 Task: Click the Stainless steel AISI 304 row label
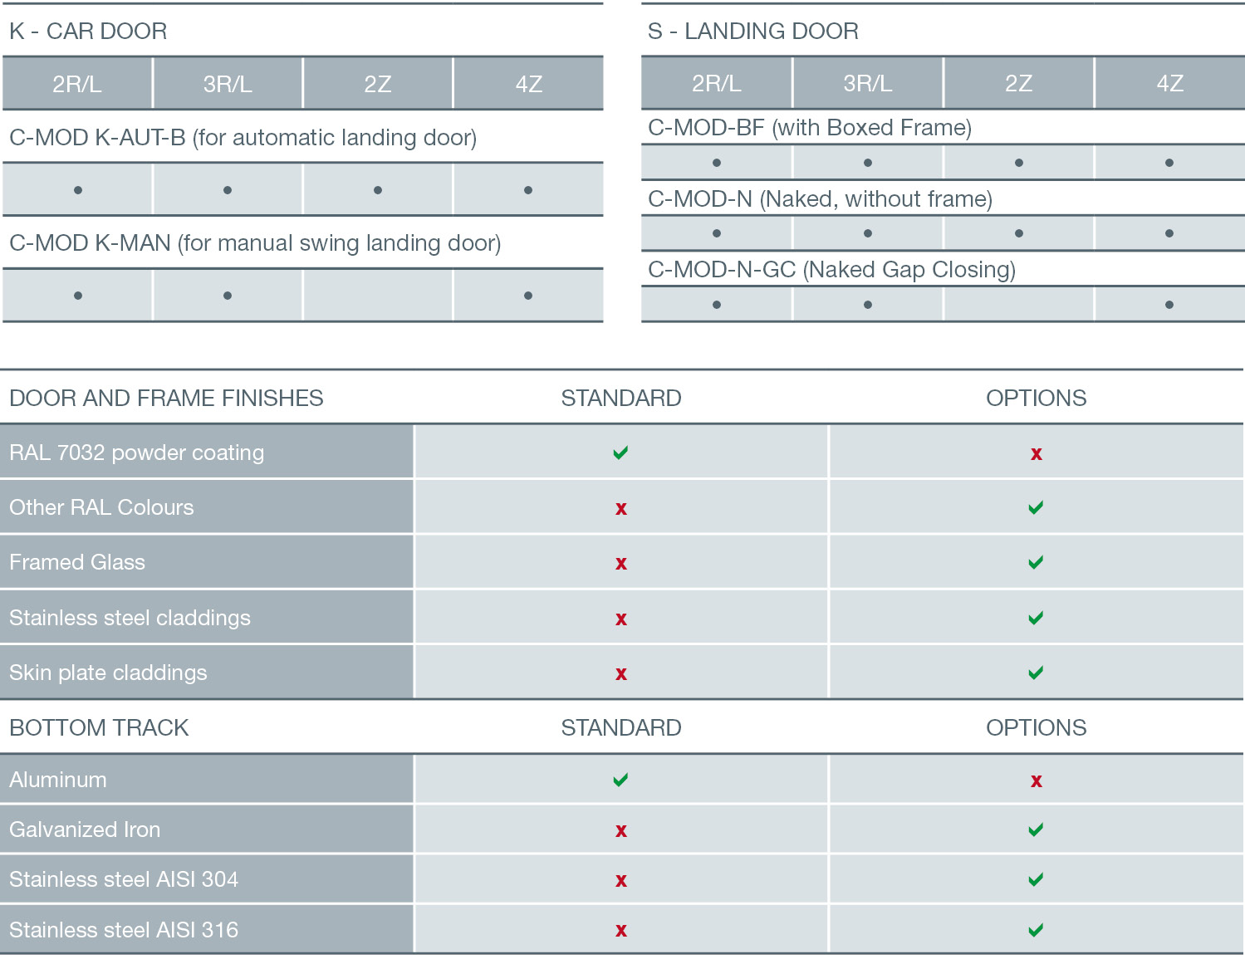point(124,879)
